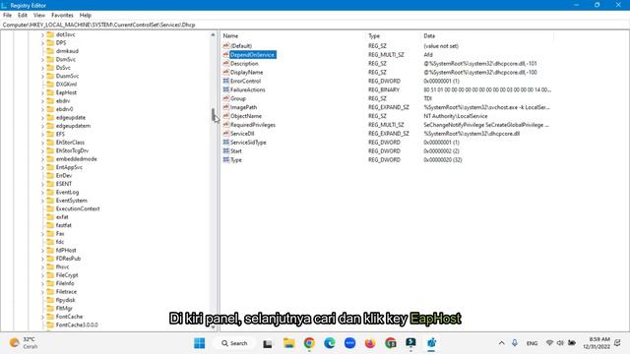Click the ErrorControl DWORD value icon
The height and width of the screenshot is (354, 630).
226,81
